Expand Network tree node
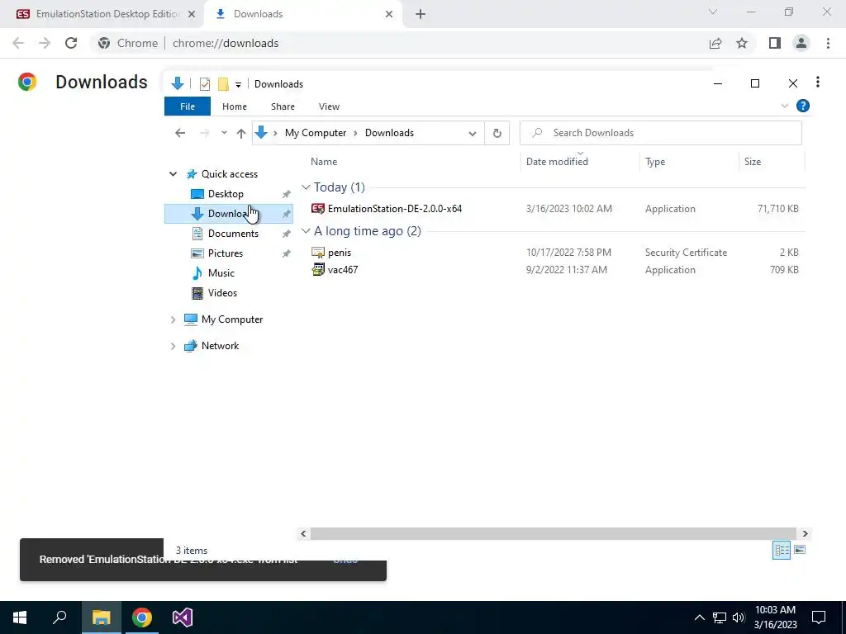The width and height of the screenshot is (846, 634). point(173,346)
